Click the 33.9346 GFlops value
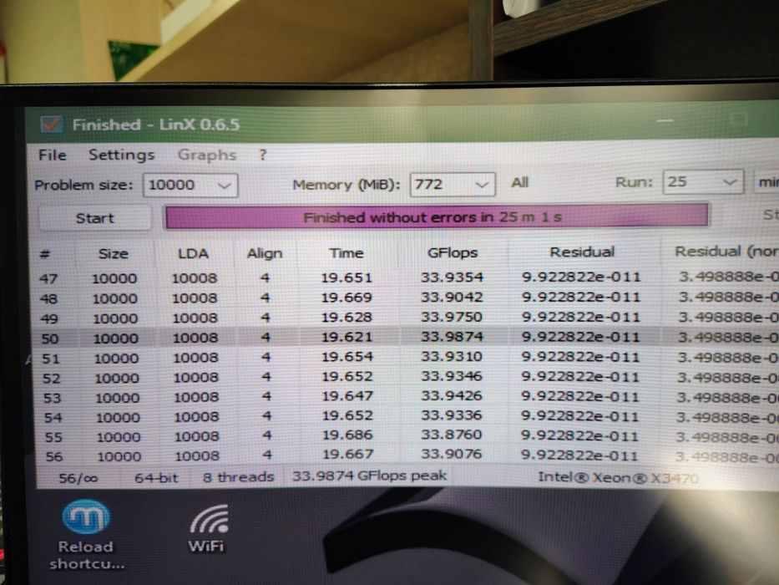Viewport: 779px width, 585px height. point(452,376)
